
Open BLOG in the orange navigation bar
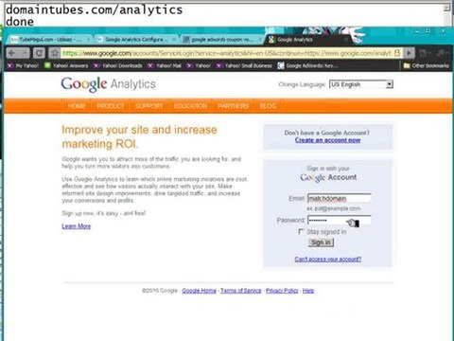pyautogui.click(x=268, y=106)
